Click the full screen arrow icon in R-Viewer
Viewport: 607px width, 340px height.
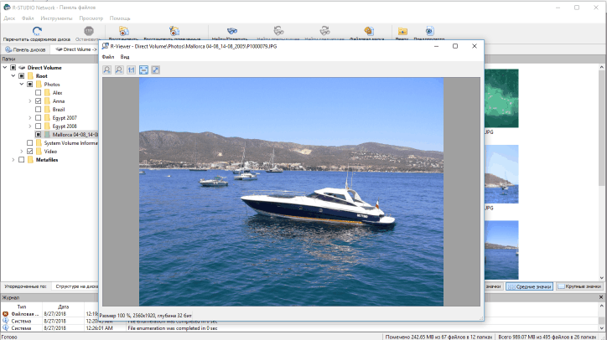[x=156, y=70]
